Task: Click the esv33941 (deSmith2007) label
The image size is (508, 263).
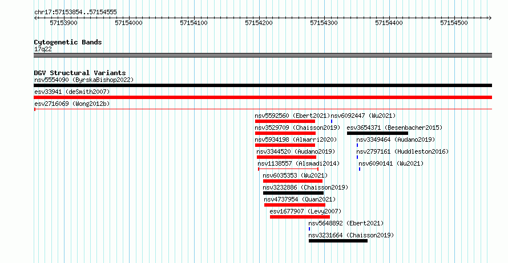Action: point(72,92)
